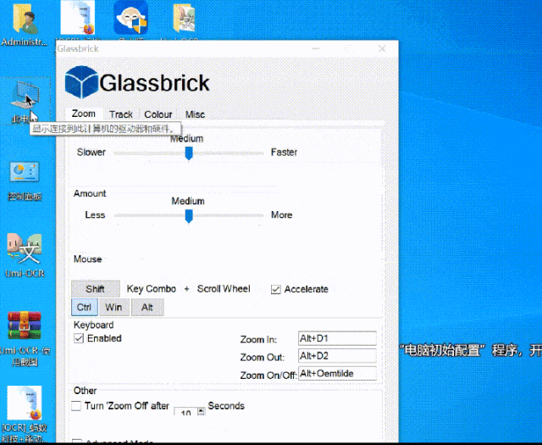Launch the Umi-OCR desktop shortcut
Screen dimensions: 542x445
pyautogui.click(x=25, y=254)
